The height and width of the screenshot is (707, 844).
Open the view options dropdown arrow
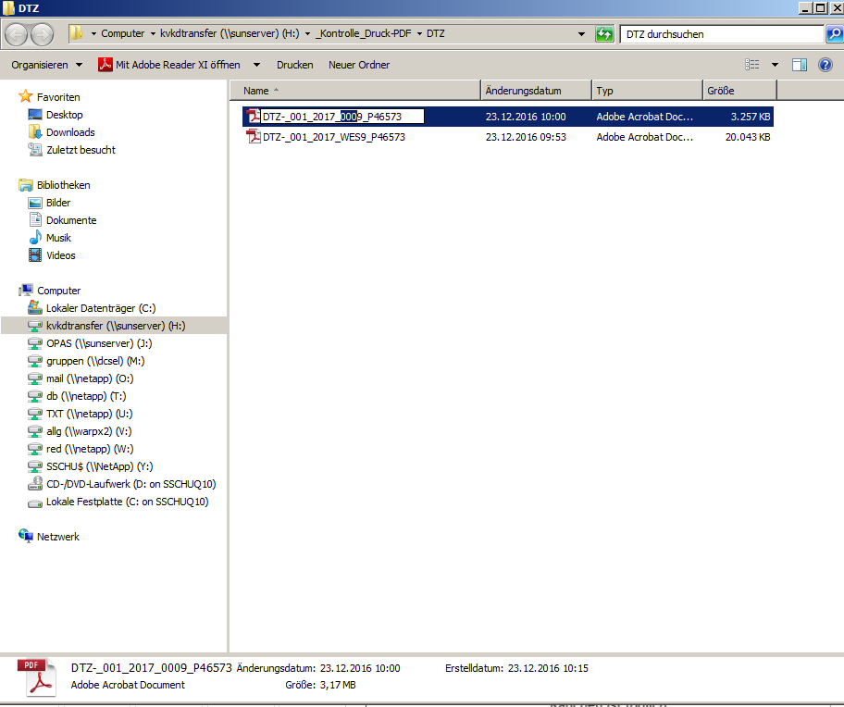(775, 65)
